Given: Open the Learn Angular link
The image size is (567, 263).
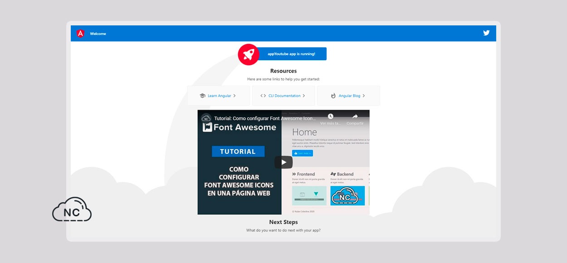Looking at the screenshot, I should click(x=220, y=96).
